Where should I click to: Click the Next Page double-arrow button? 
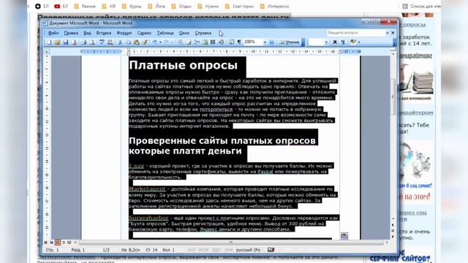click(393, 237)
